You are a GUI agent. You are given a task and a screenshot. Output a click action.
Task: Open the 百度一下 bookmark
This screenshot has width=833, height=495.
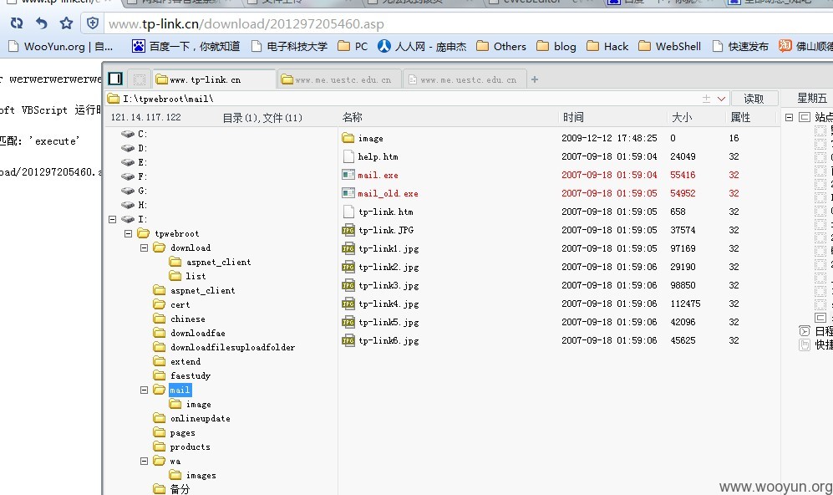pyautogui.click(x=186, y=46)
